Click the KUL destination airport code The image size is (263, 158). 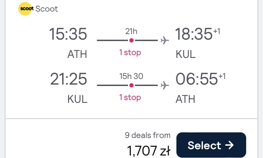coord(186,54)
